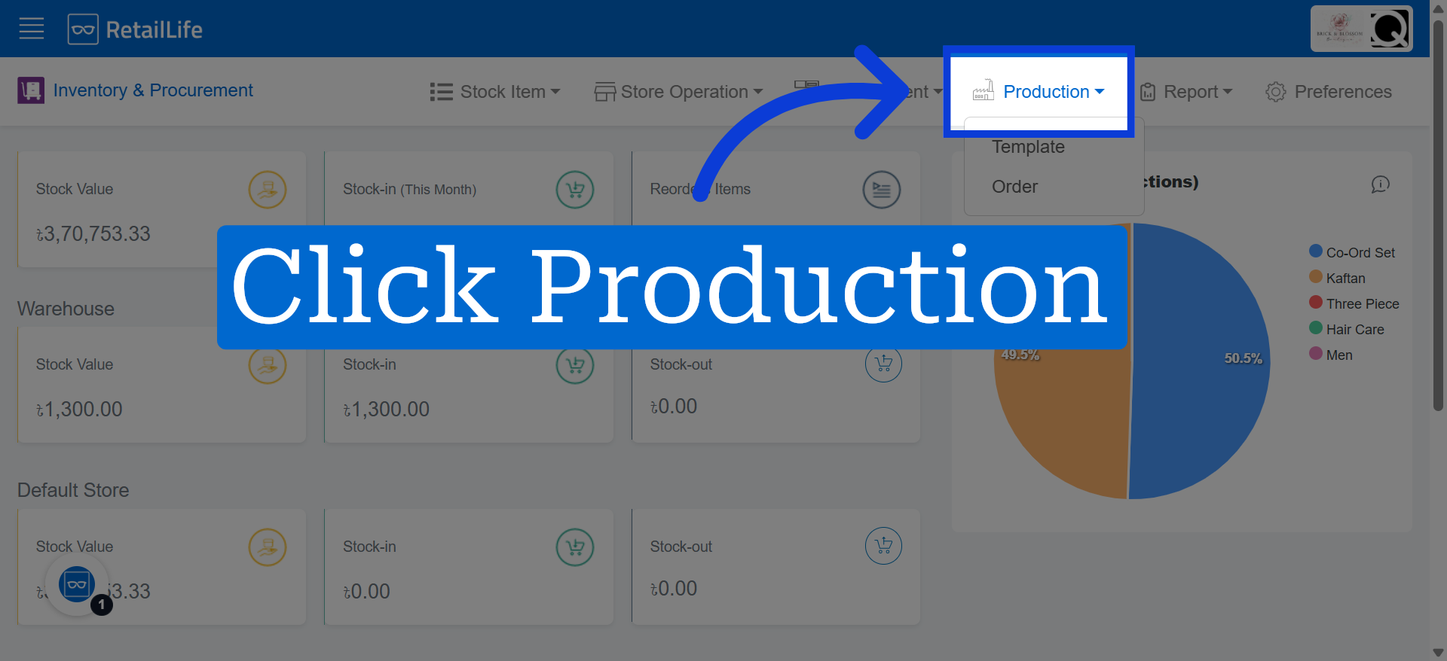The width and height of the screenshot is (1447, 661).
Task: Click the Warehouse Stock Value amount ৳1,300.00
Action: (79, 410)
